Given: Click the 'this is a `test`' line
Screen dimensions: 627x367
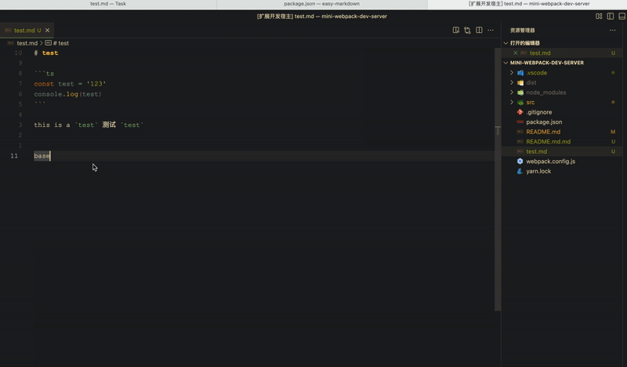Looking at the screenshot, I should (89, 125).
